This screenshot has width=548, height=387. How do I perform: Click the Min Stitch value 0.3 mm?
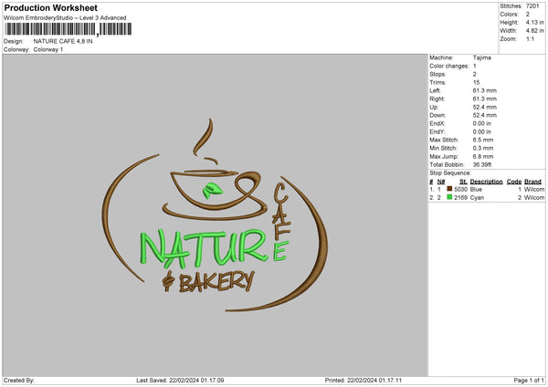click(482, 149)
